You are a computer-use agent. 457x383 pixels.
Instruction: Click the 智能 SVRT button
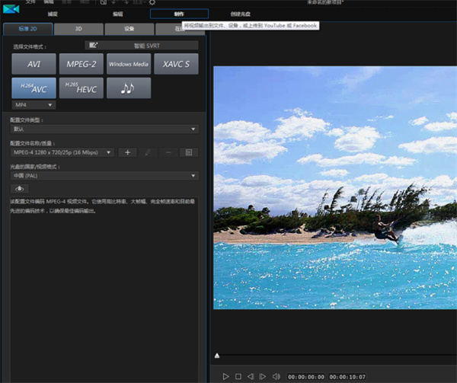pyautogui.click(x=141, y=46)
